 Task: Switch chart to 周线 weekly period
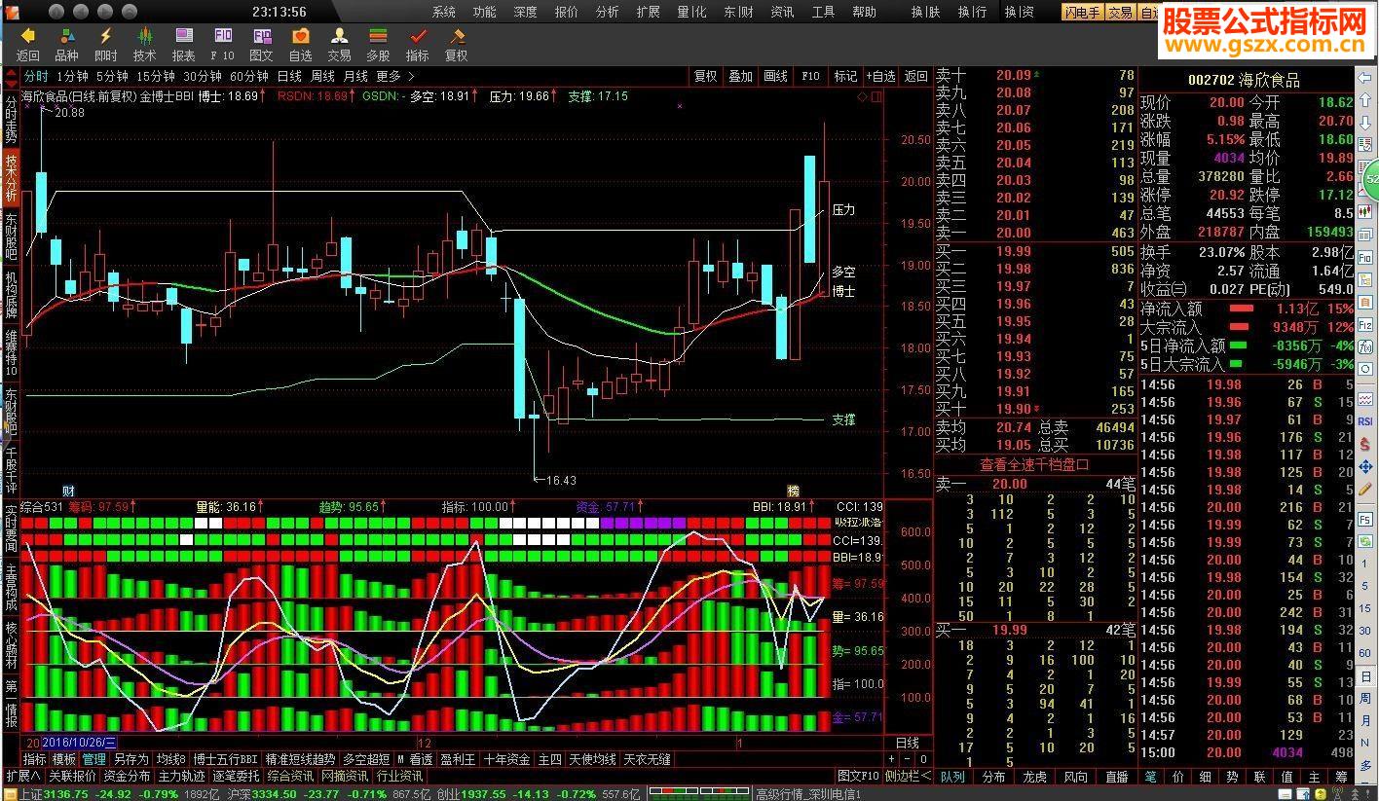[322, 76]
